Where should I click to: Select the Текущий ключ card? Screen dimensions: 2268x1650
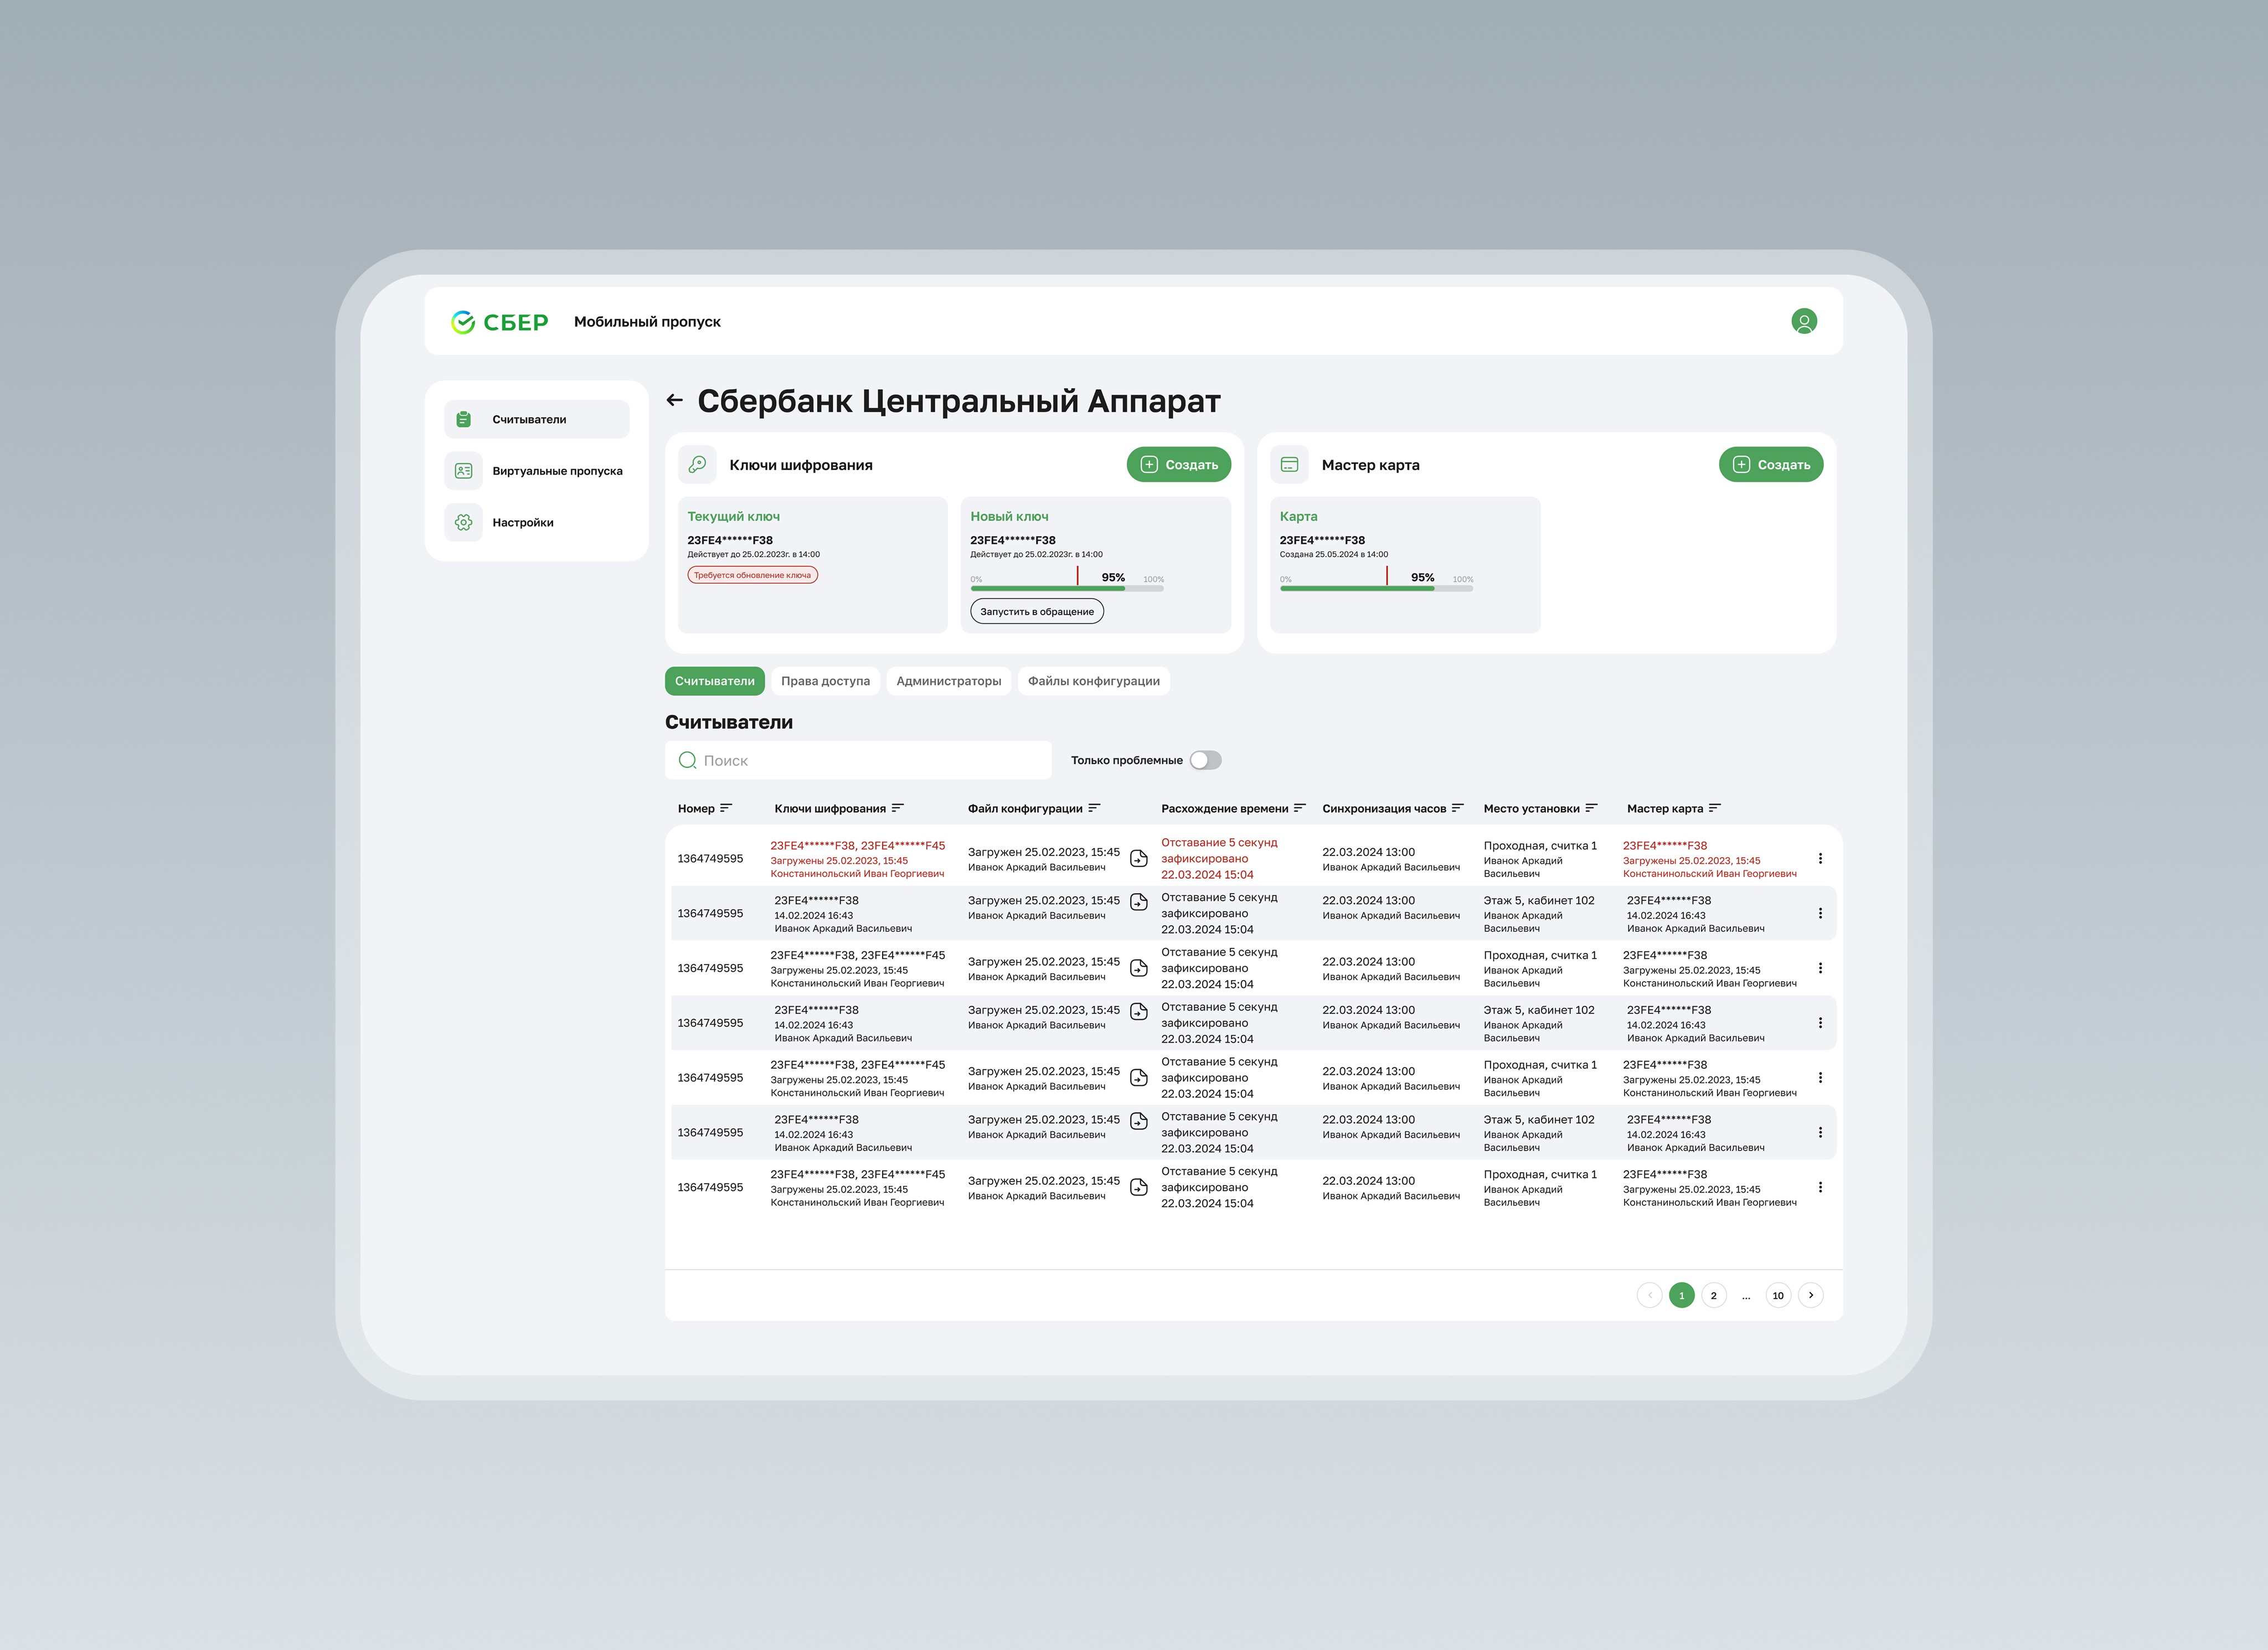tap(812, 565)
